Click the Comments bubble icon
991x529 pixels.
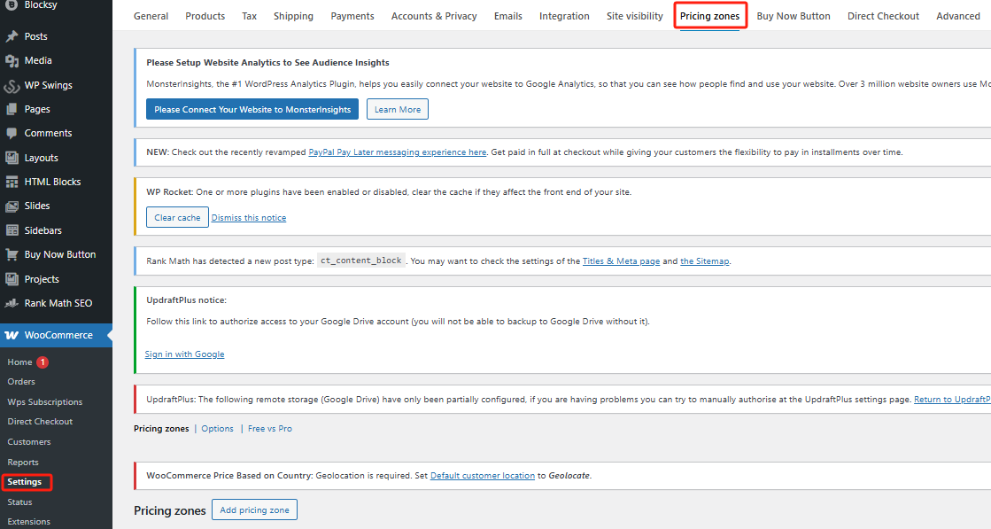[12, 134]
